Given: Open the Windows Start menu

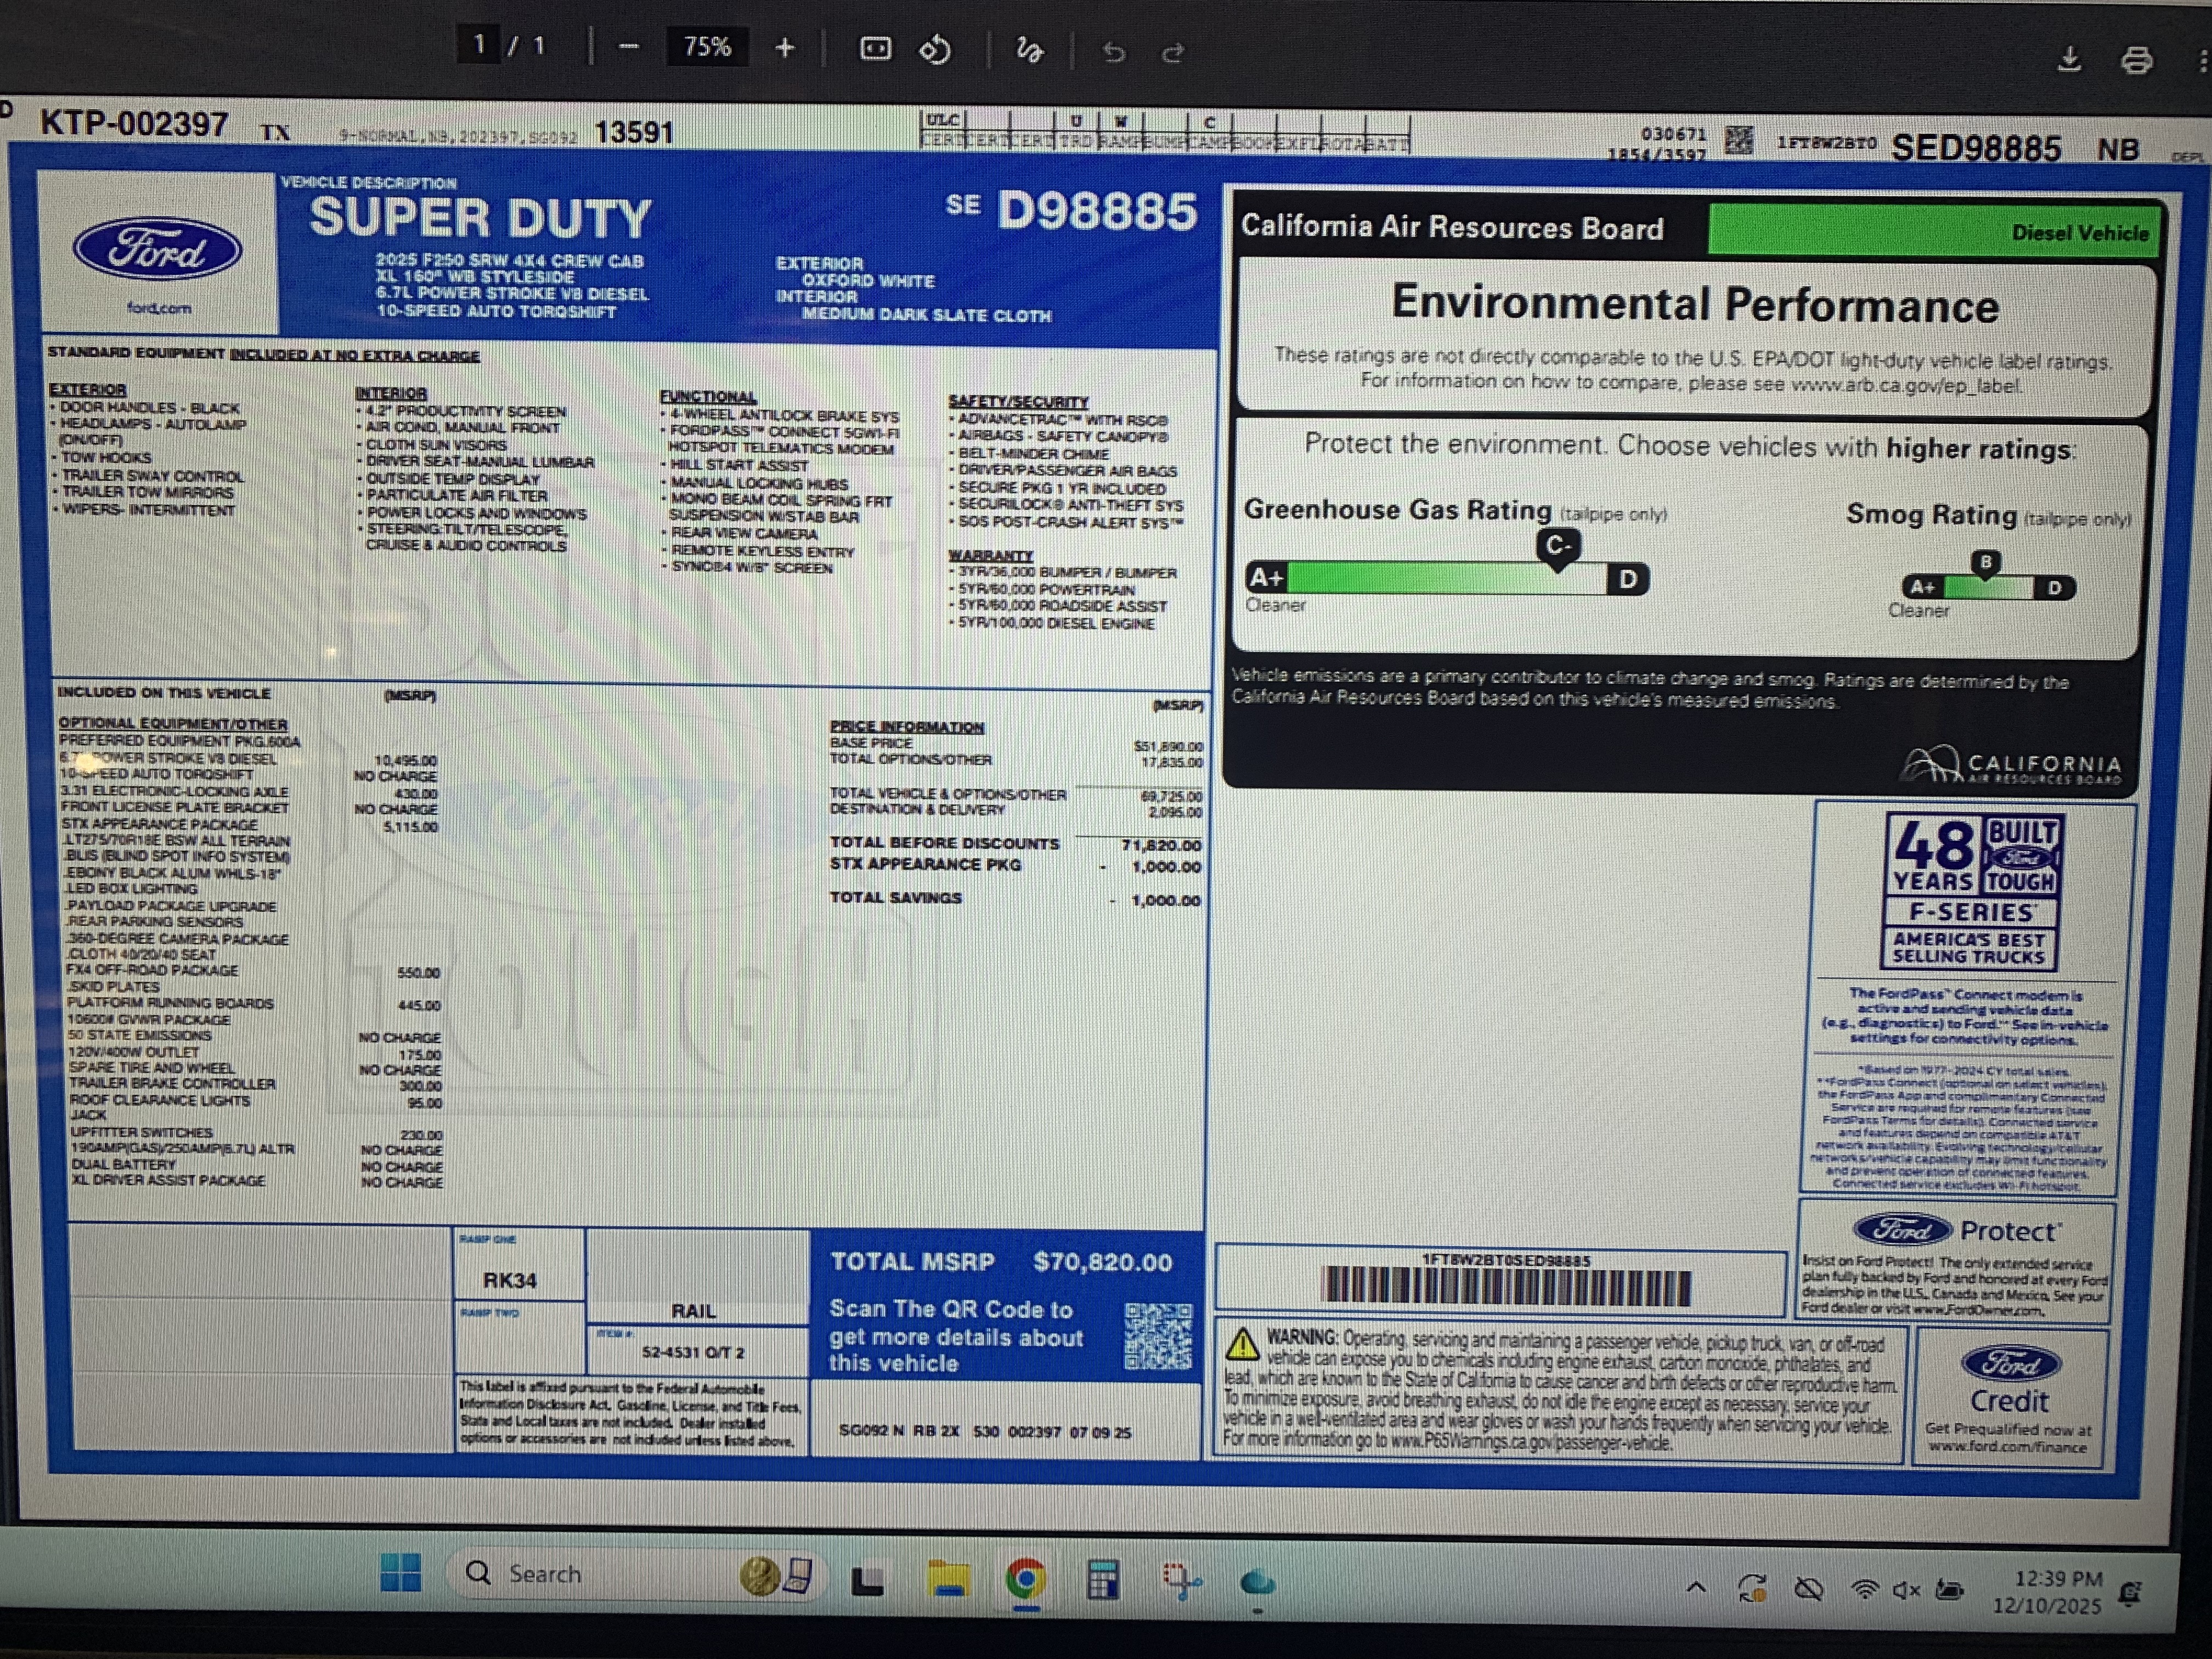Looking at the screenshot, I should pyautogui.click(x=401, y=1572).
